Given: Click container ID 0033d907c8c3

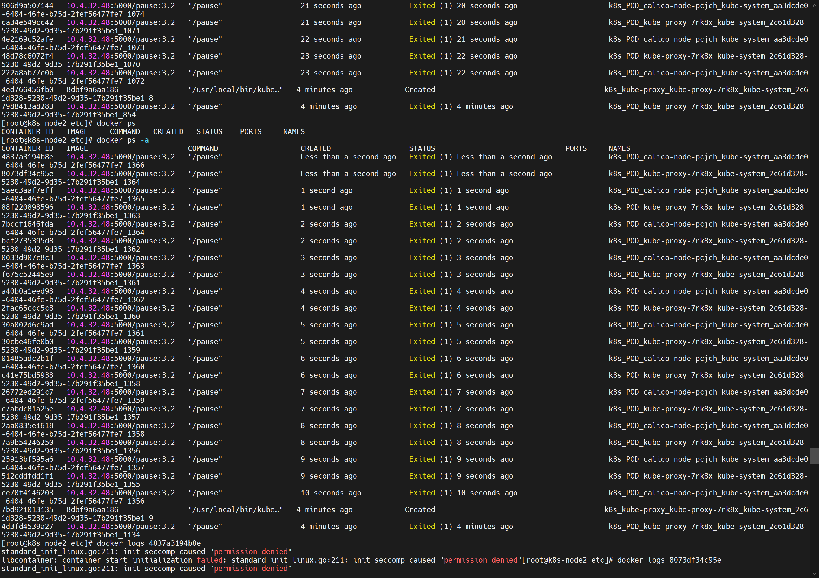Looking at the screenshot, I should (27, 257).
